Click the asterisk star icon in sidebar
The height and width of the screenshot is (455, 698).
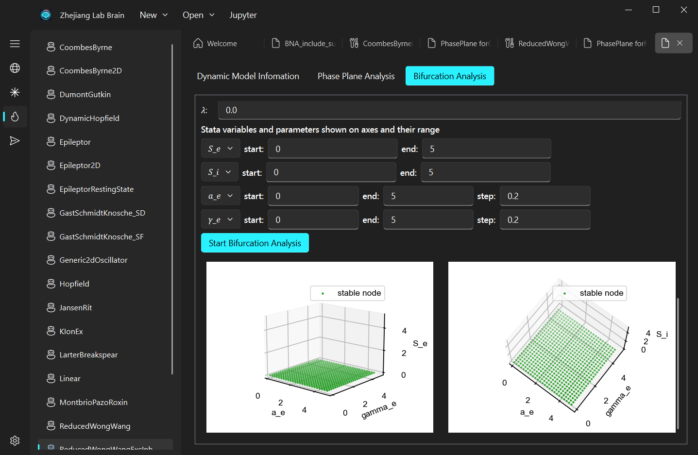[x=15, y=92]
